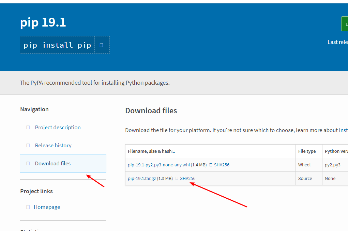Copy SHA256 hash of the wheel file
This screenshot has height=231, width=348.
click(222, 165)
